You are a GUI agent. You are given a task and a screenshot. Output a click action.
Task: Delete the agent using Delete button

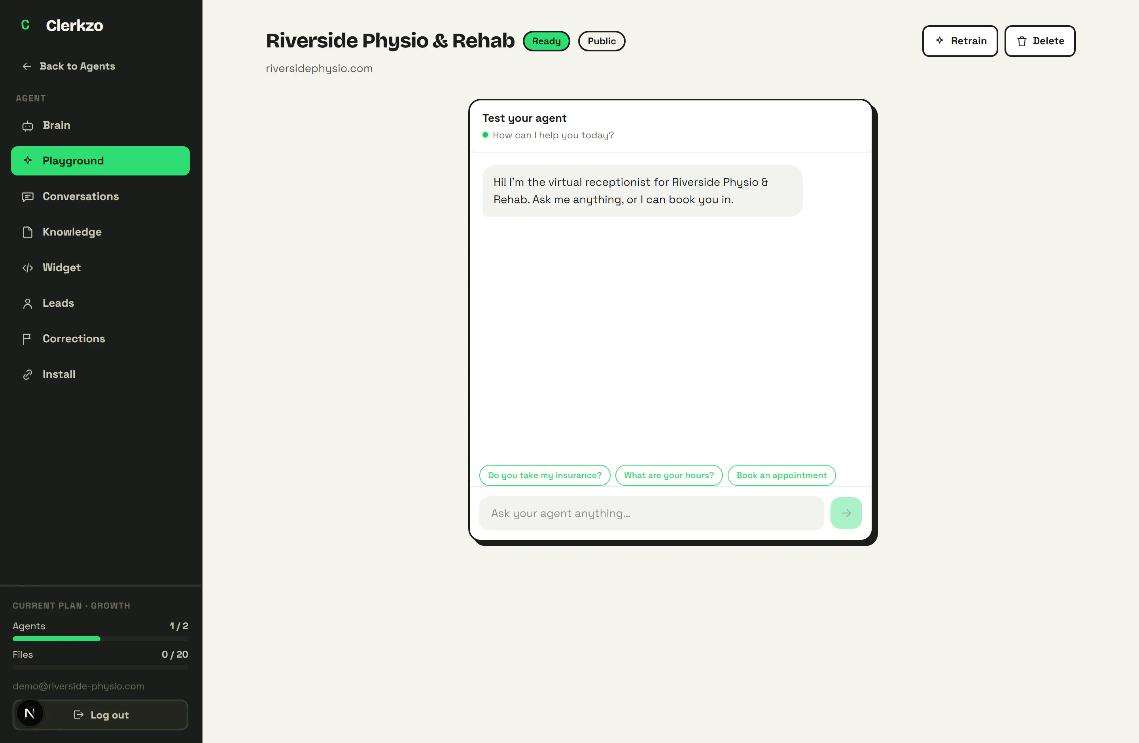click(1039, 41)
